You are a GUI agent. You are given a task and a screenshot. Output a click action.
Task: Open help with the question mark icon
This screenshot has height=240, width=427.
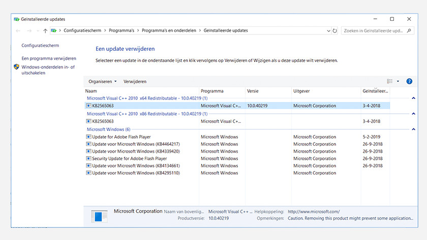(x=409, y=81)
